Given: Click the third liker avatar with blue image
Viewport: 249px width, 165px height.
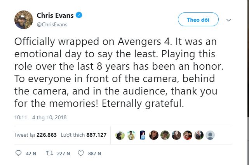Looking at the screenshot, I should coord(142,135).
